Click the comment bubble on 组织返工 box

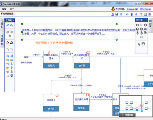click(57, 96)
